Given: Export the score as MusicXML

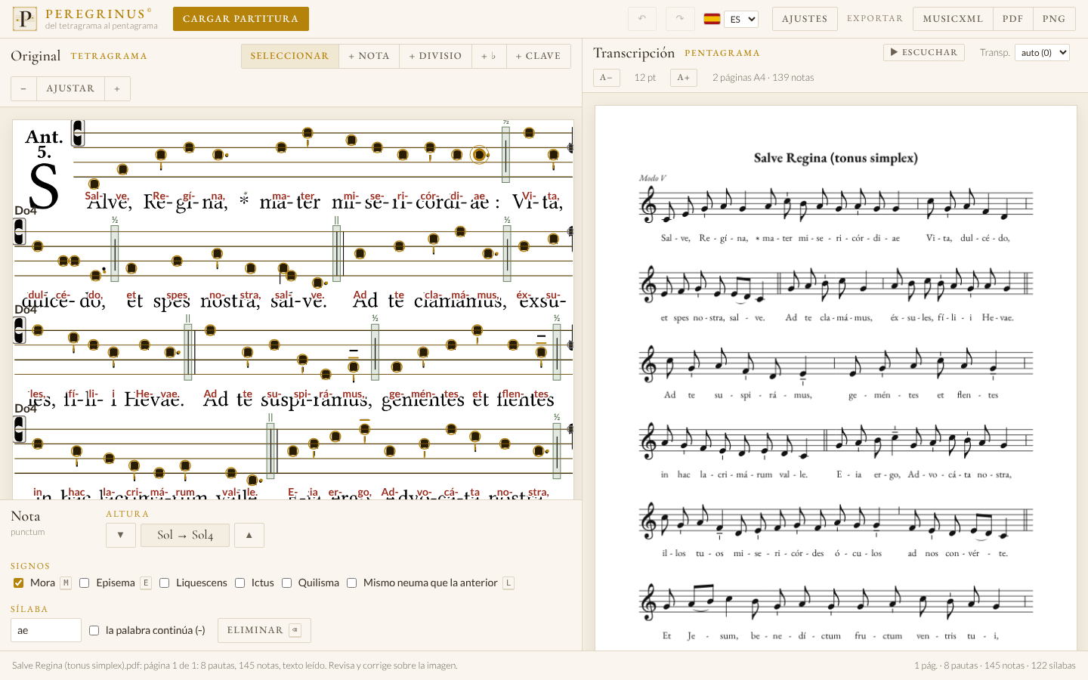Looking at the screenshot, I should [x=953, y=19].
